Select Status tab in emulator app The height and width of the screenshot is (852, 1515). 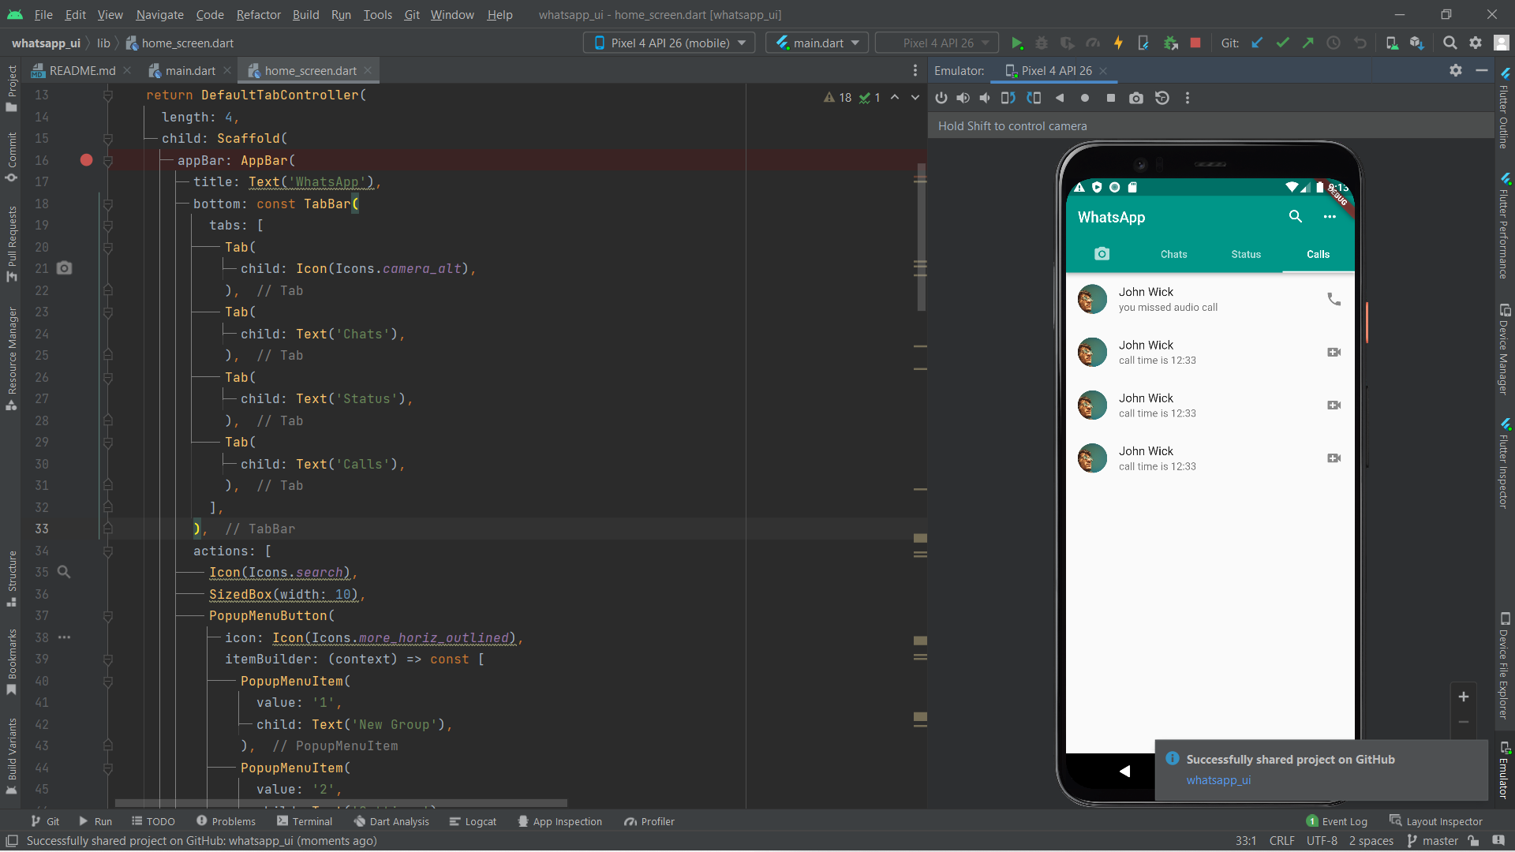click(x=1246, y=254)
